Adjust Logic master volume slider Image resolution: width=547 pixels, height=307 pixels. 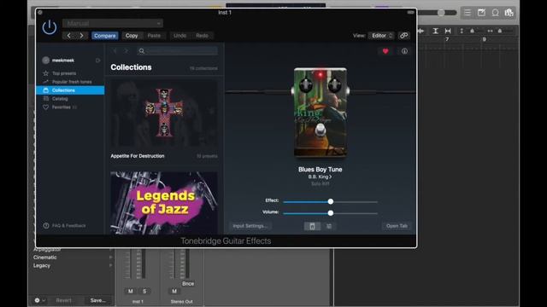(441, 13)
